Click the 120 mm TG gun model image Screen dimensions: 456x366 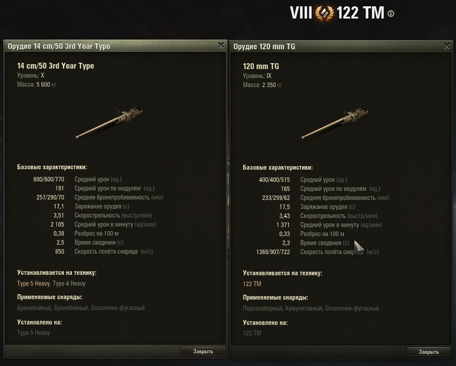[334, 124]
